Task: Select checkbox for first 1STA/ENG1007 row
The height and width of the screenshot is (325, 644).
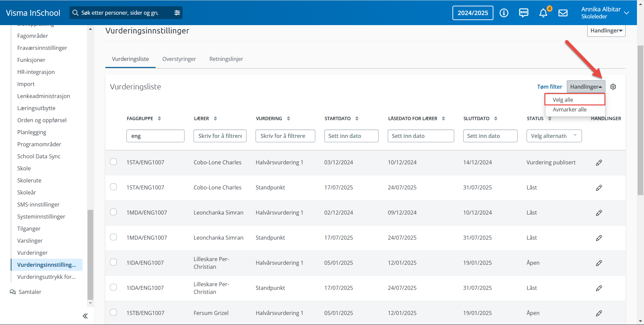Action: click(113, 162)
